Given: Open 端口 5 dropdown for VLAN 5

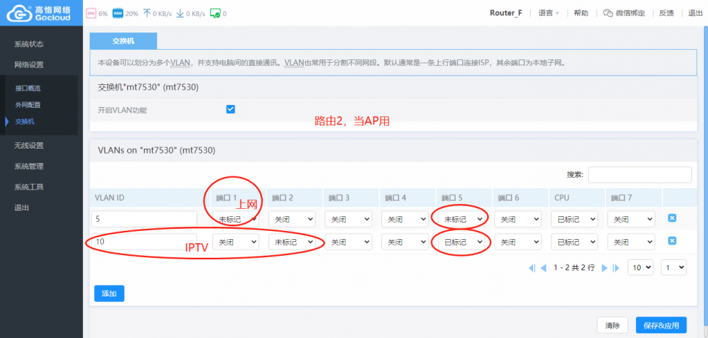Looking at the screenshot, I should (462, 219).
